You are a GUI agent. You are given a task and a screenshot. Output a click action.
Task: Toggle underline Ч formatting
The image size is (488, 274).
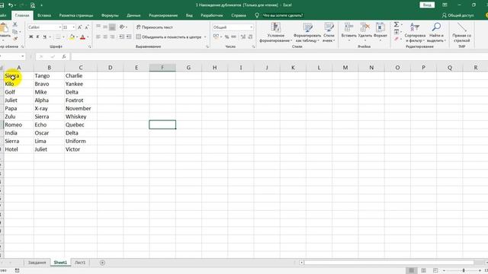45,37
